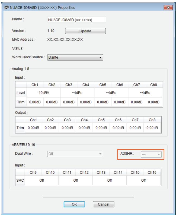Click the MAC Address value XX:XX:XX:XX:XX:XX
The height and width of the screenshot is (215, 176).
point(65,40)
